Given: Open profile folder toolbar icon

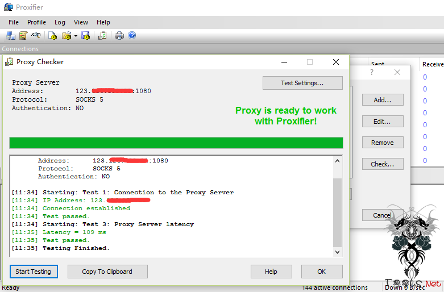Looking at the screenshot, I should click(x=67, y=36).
